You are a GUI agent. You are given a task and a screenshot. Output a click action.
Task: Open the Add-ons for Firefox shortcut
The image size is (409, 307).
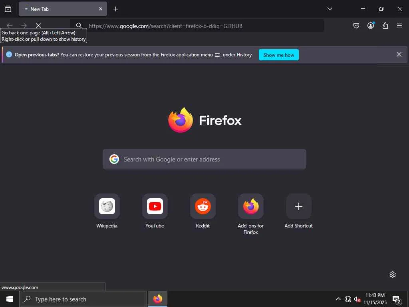[251, 206]
